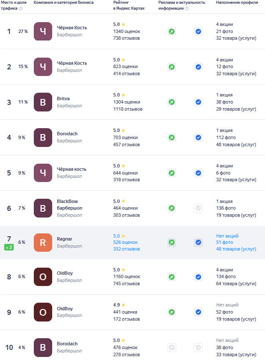
Task: Click the help icon beside "информации" header
Action: (187, 8)
